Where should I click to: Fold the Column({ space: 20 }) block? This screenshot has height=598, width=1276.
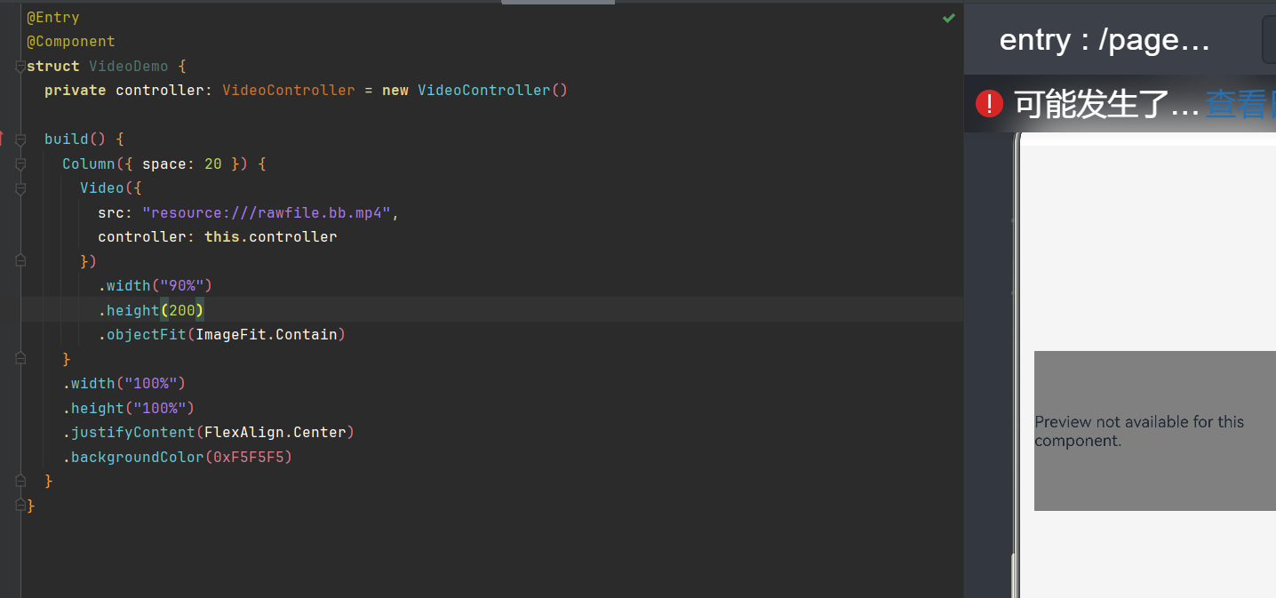pyautogui.click(x=20, y=164)
